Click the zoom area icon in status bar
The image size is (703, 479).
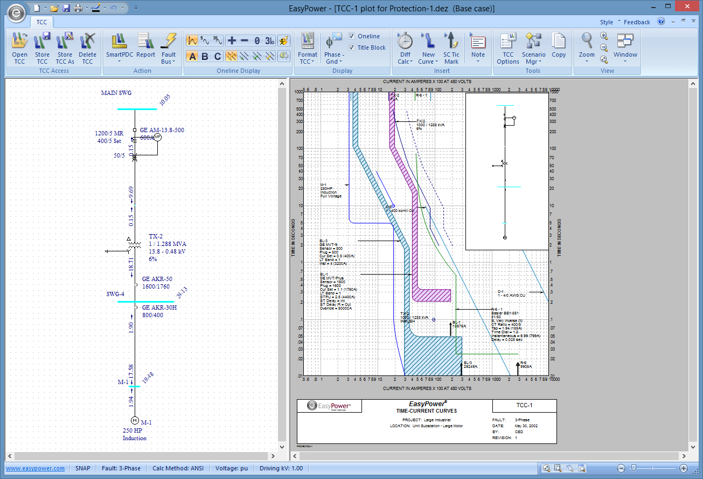[x=558, y=468]
